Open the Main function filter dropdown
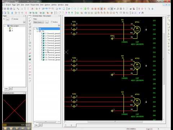The height and width of the screenshot is (130, 173). [x=39, y=22]
